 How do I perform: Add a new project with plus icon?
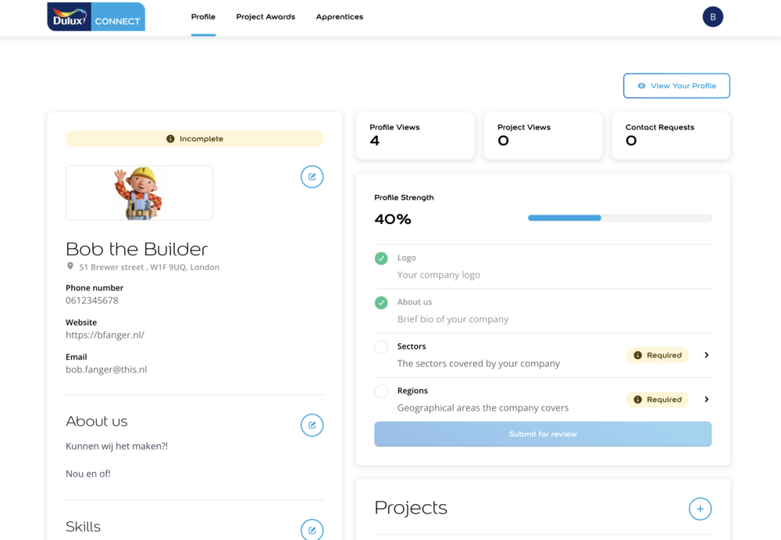tap(700, 509)
